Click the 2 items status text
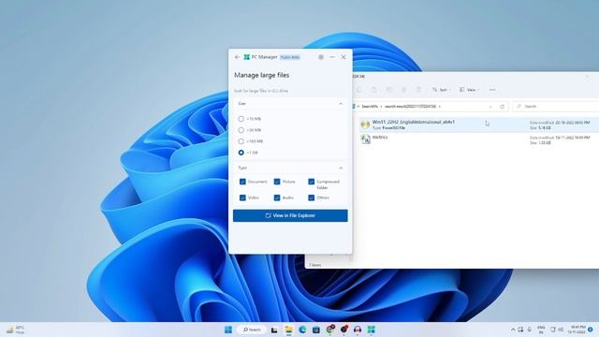 (314, 265)
